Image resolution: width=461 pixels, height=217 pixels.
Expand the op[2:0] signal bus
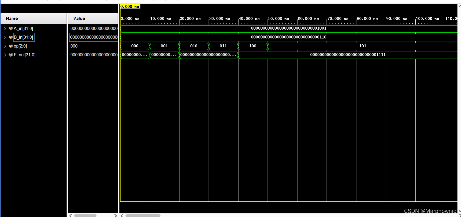(5, 46)
